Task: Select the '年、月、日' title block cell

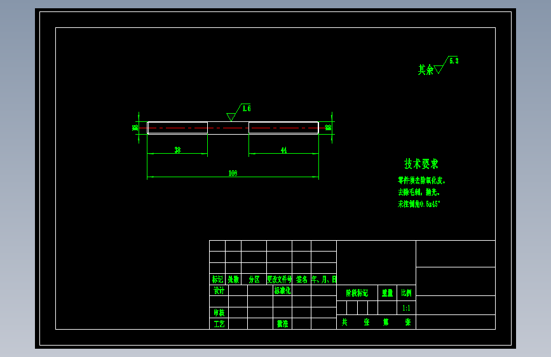Action: click(323, 280)
